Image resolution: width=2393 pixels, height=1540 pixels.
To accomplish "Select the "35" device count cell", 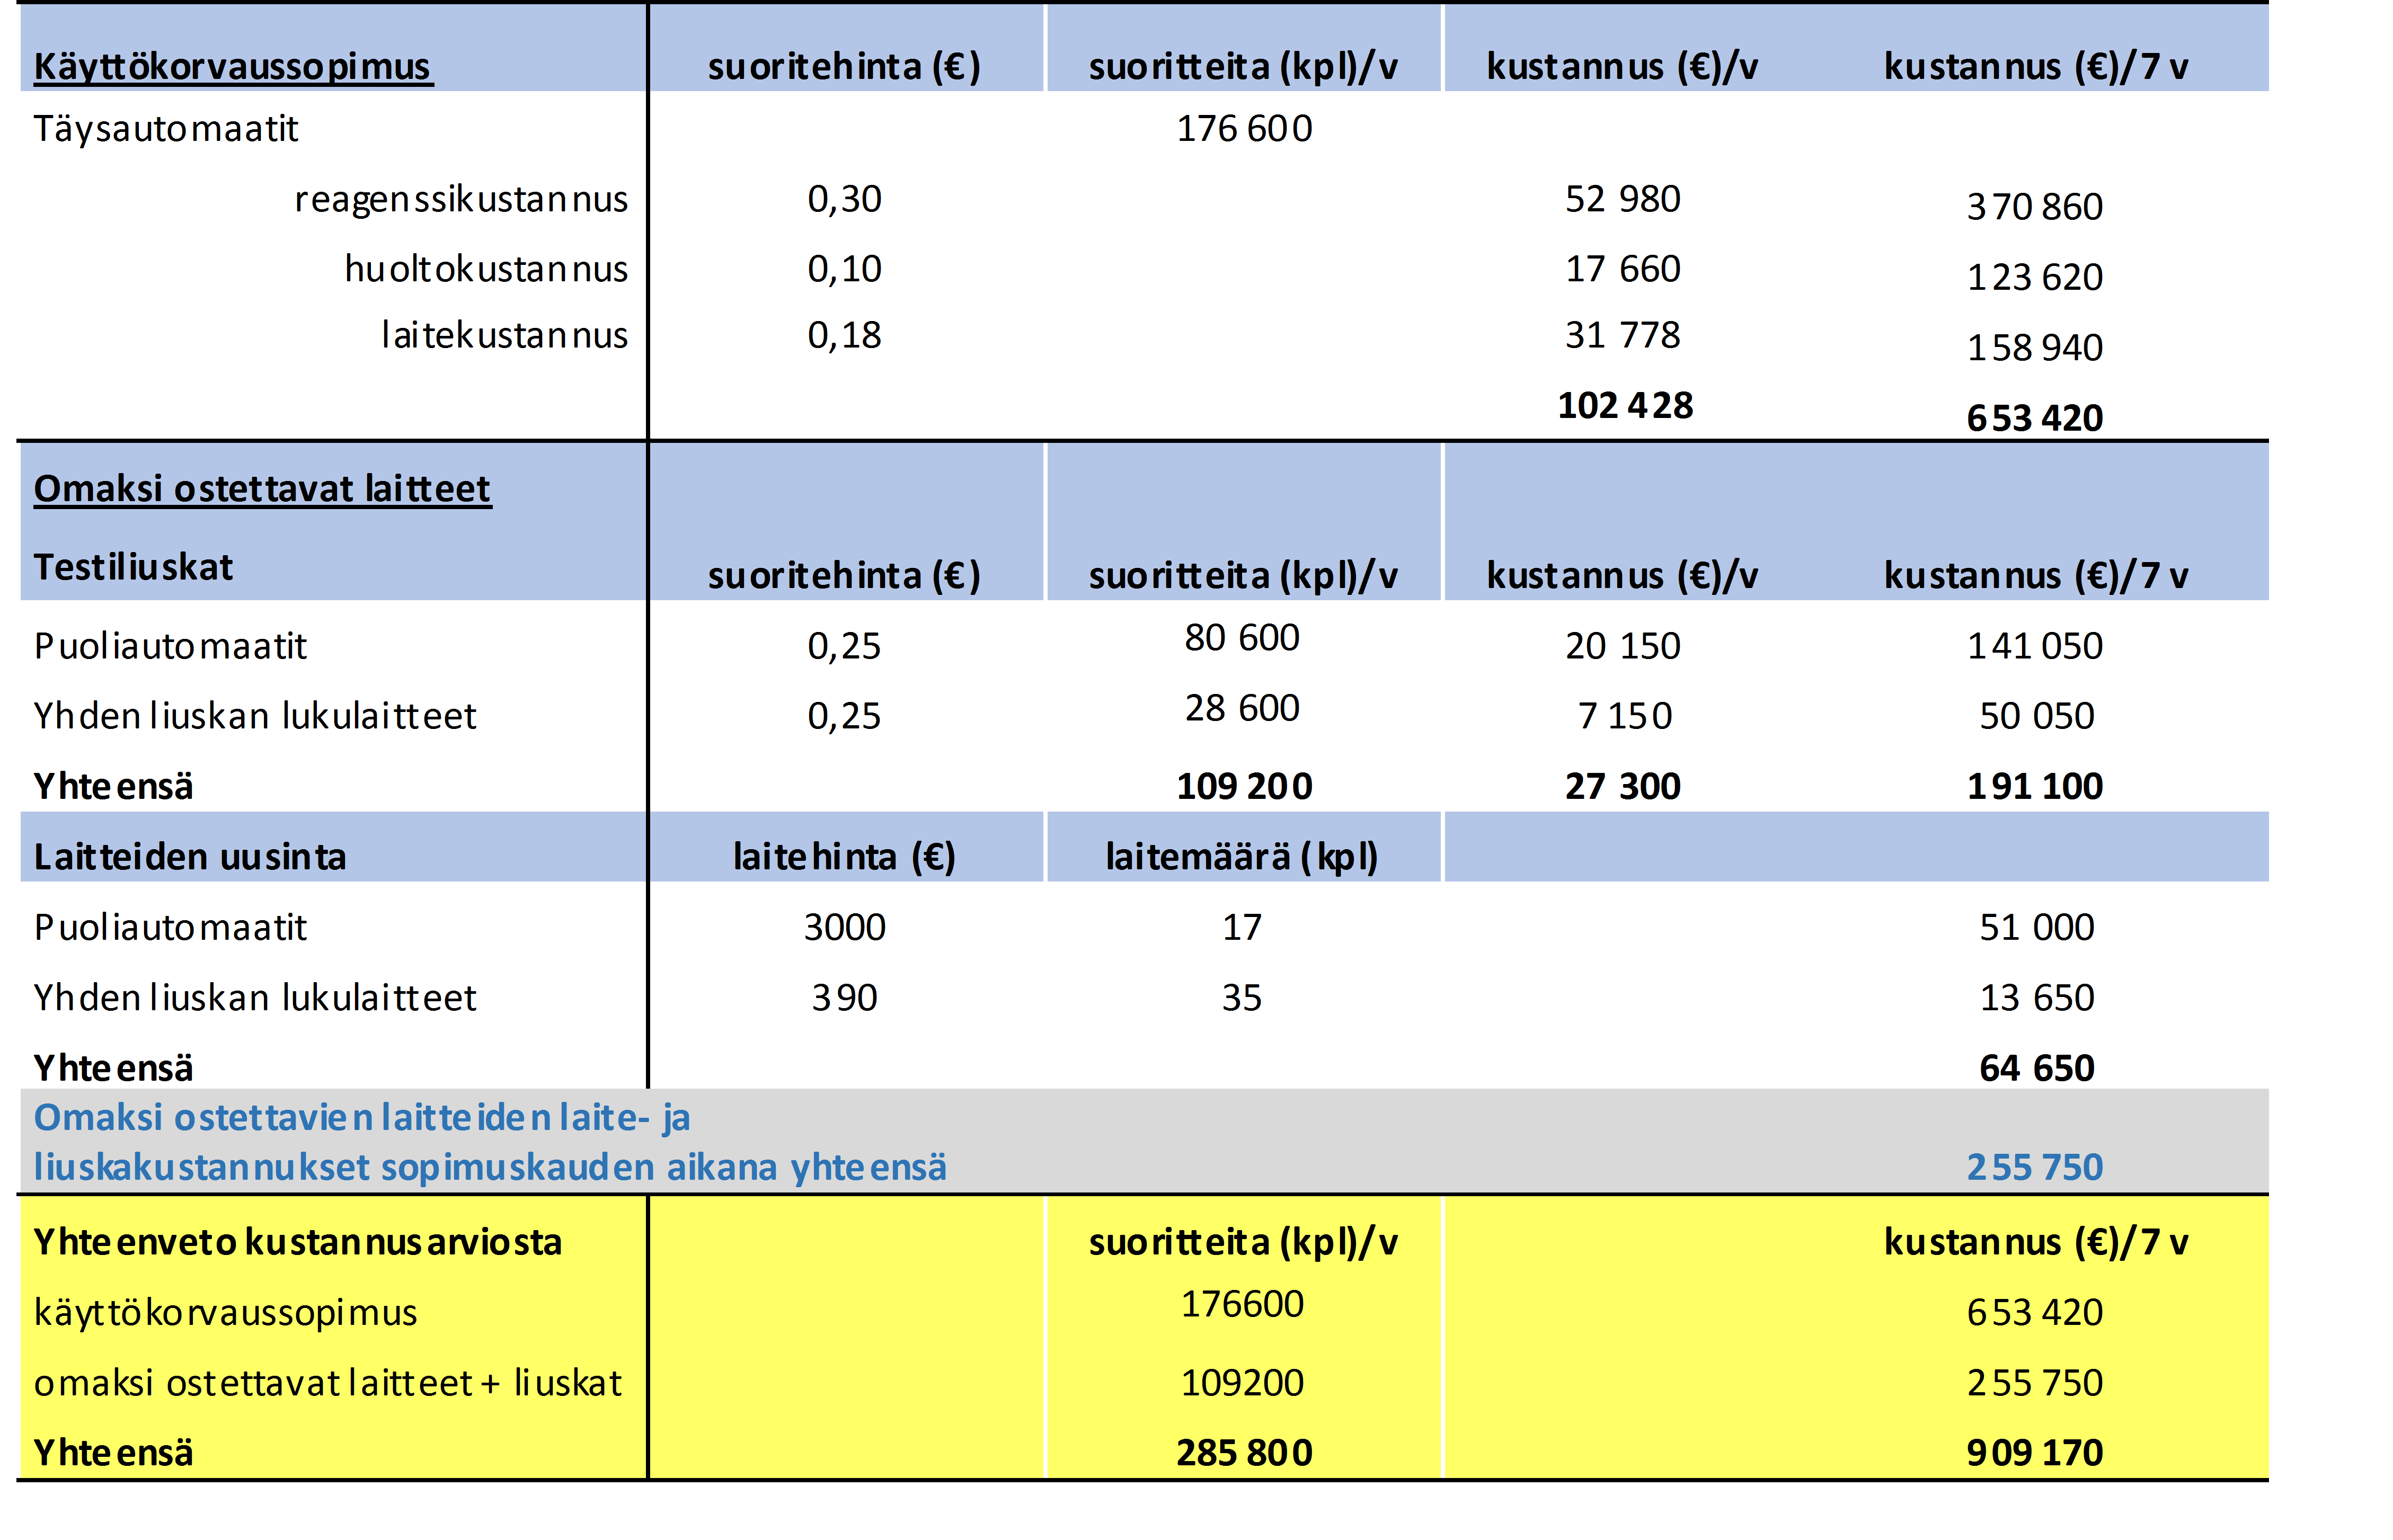I will click(1242, 998).
